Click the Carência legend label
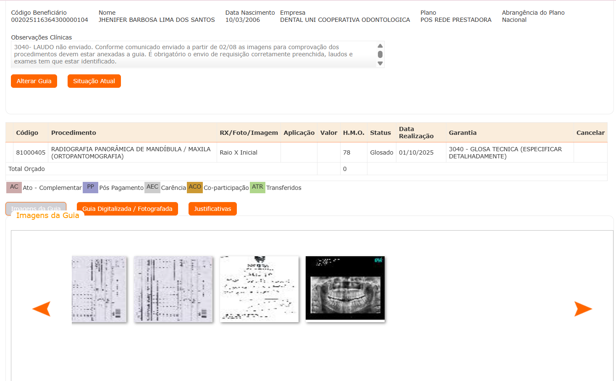Viewport: 616px width, 381px height. point(173,188)
